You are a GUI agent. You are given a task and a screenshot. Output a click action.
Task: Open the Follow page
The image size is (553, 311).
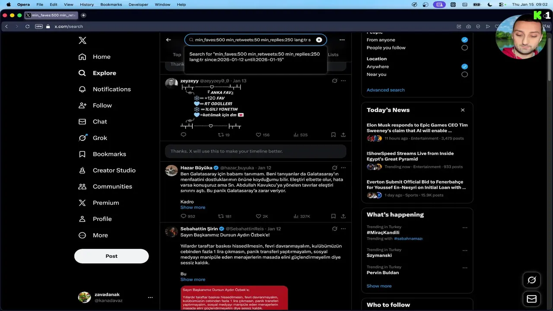[95, 105]
